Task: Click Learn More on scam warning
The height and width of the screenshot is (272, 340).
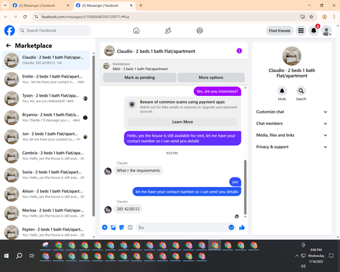Action: [182, 122]
